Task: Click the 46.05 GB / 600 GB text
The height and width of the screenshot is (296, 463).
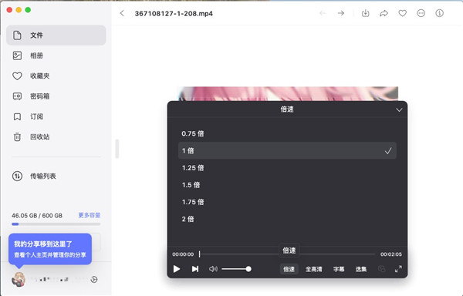Action: pos(37,216)
